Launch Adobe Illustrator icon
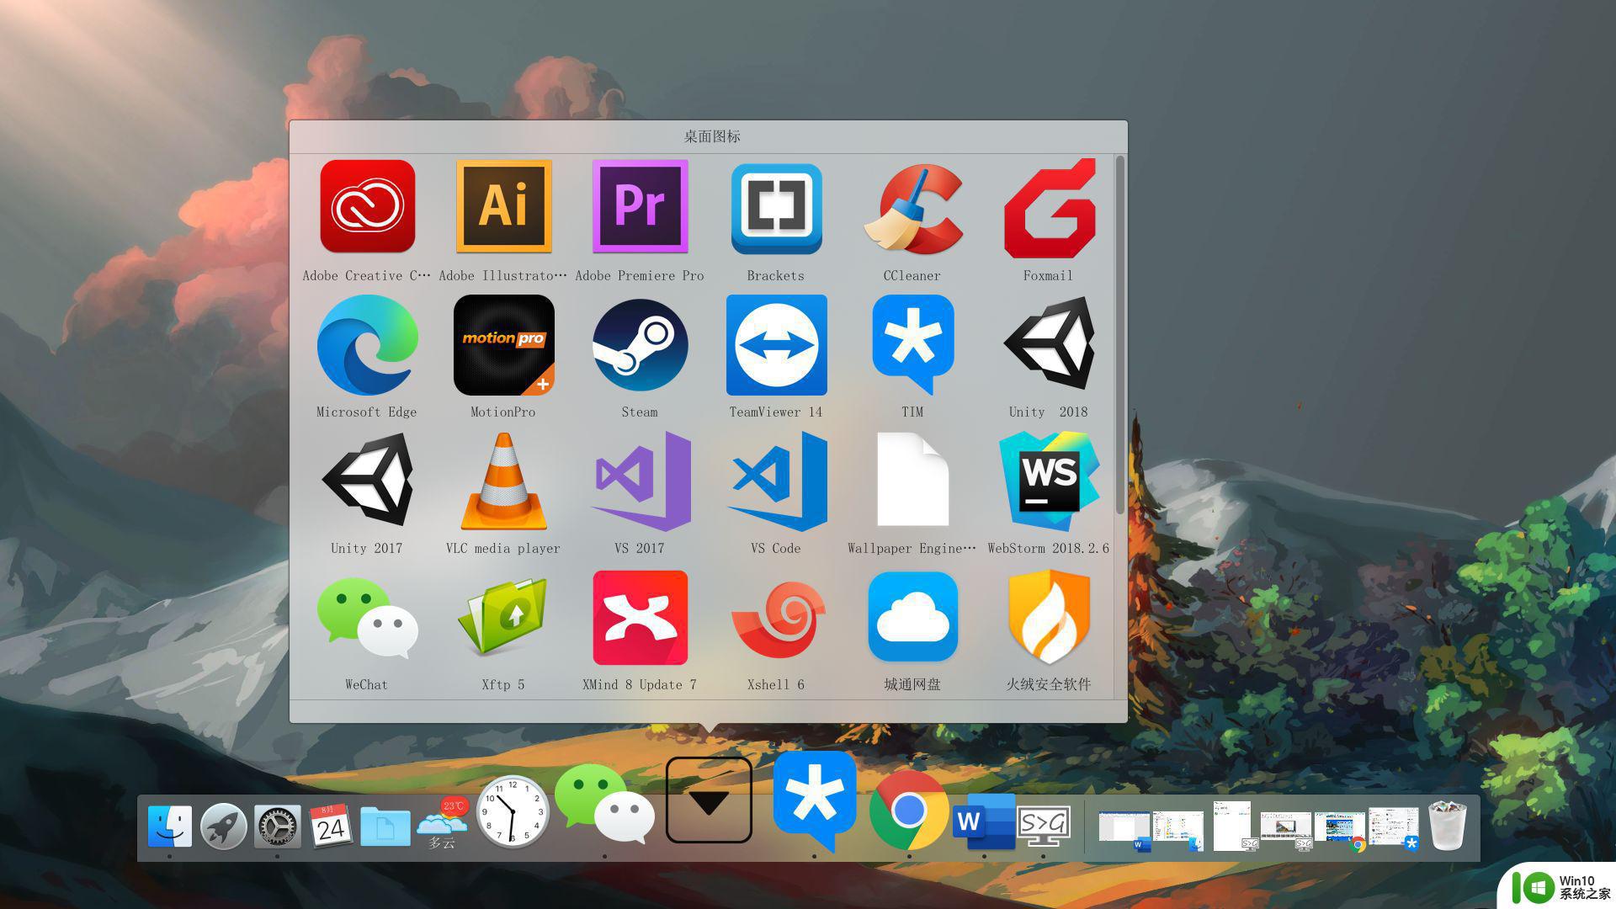Viewport: 1616px width, 909px height. [503, 207]
